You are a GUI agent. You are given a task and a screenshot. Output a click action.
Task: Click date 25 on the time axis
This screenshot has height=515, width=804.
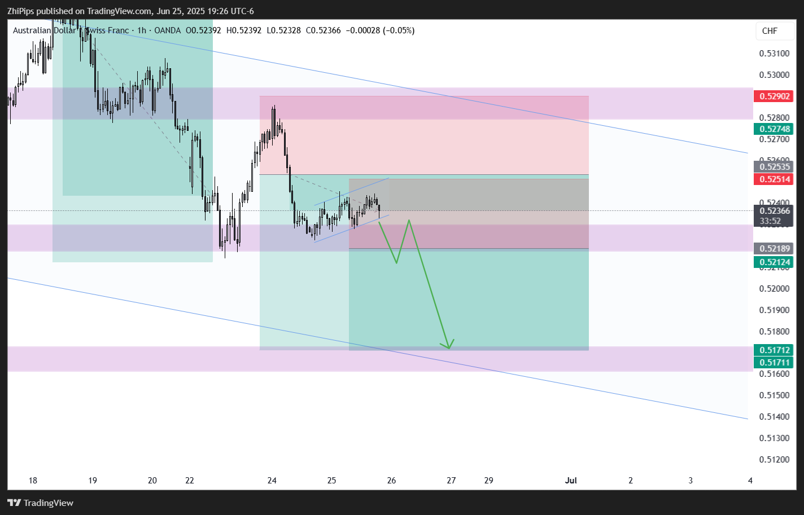pos(331,481)
